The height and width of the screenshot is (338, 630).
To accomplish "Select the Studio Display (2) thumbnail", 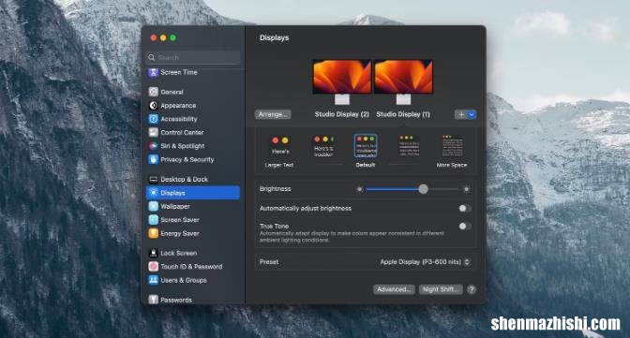I will pyautogui.click(x=342, y=81).
